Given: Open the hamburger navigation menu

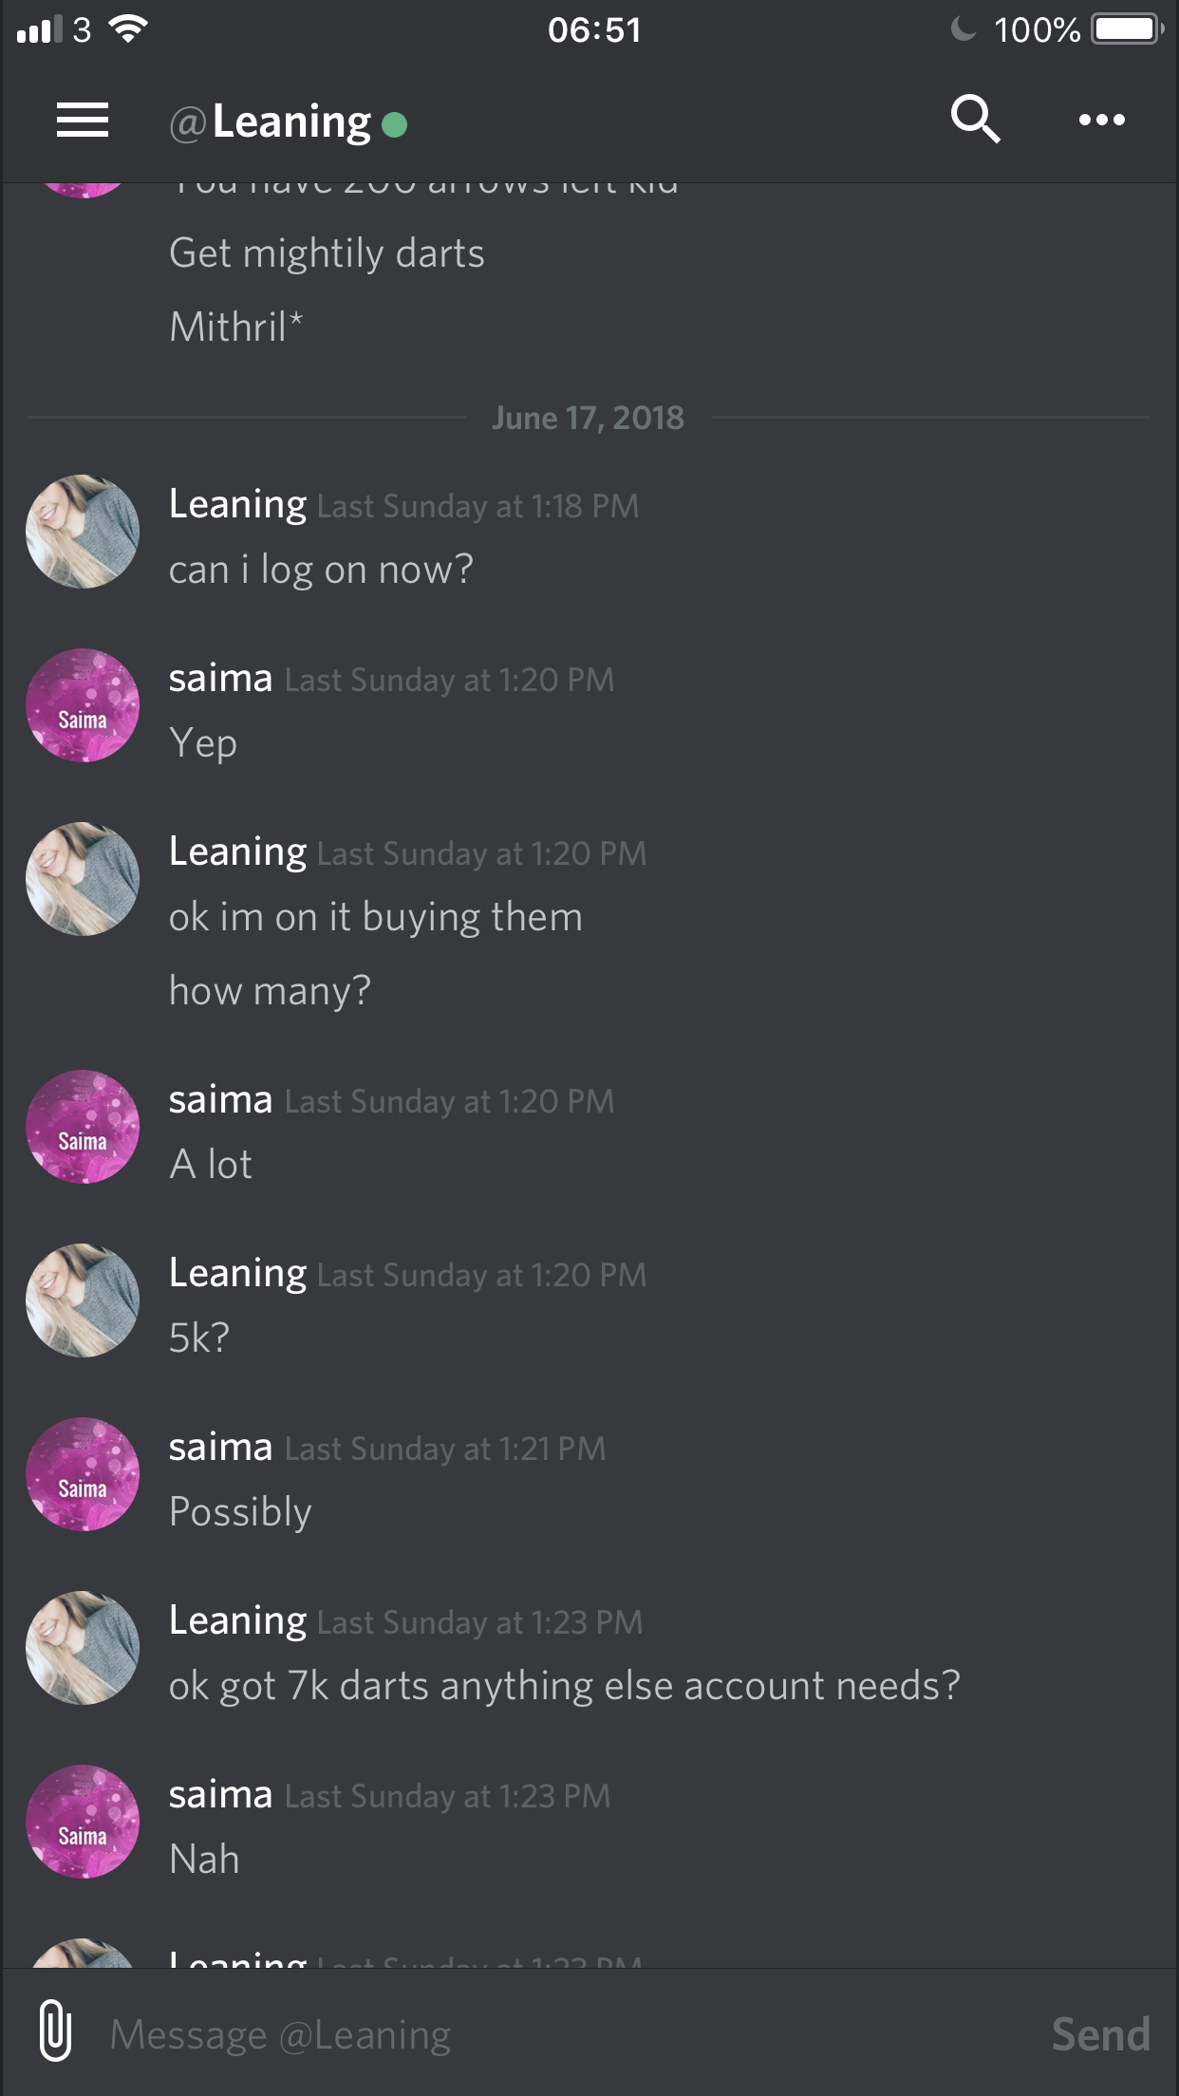Looking at the screenshot, I should point(83,121).
